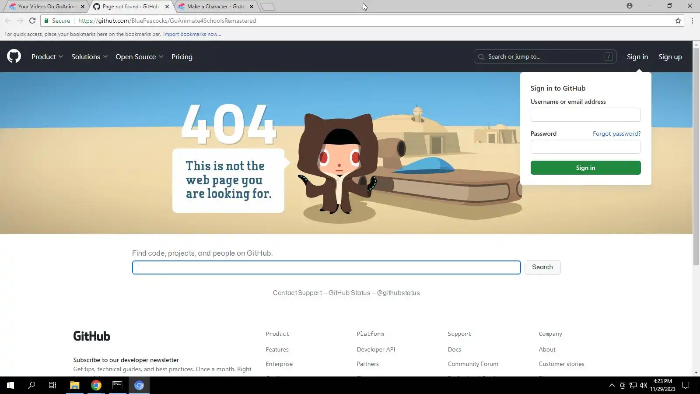Expand the Product dropdown menu
The width and height of the screenshot is (700, 394).
click(x=47, y=56)
